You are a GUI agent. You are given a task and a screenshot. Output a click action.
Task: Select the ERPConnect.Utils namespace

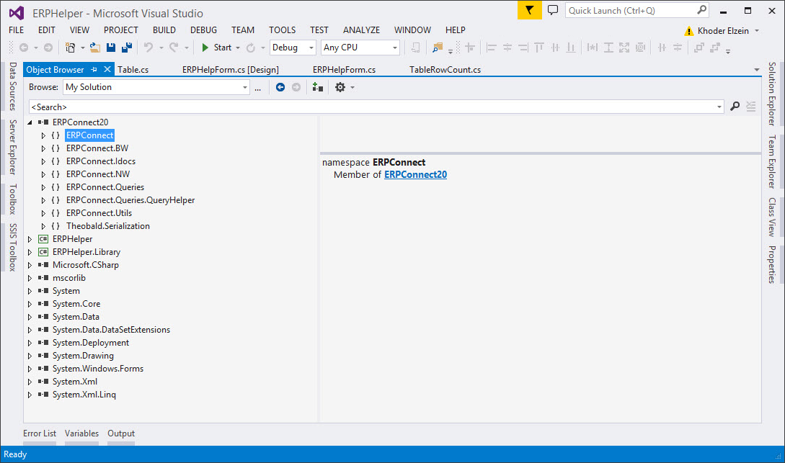[99, 213]
